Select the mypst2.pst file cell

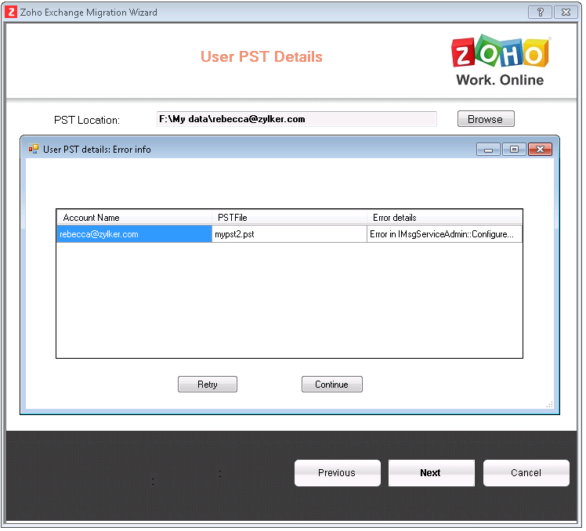(289, 234)
